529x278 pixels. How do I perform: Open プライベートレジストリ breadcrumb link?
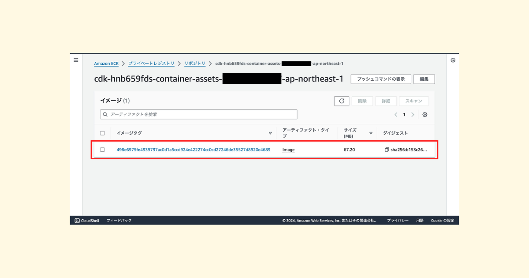pyautogui.click(x=151, y=64)
